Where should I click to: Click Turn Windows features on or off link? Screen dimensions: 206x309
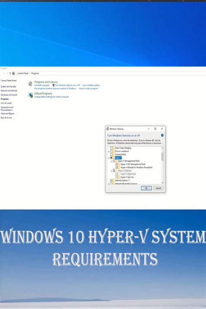pos(67,85)
